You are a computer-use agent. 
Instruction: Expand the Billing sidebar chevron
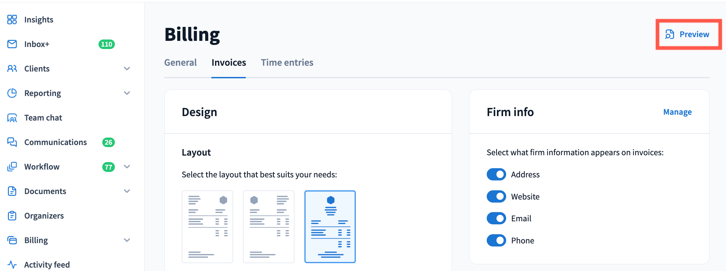tap(127, 240)
